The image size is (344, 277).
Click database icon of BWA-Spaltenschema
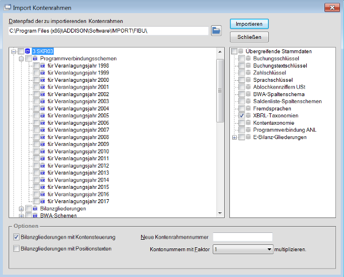248,94
